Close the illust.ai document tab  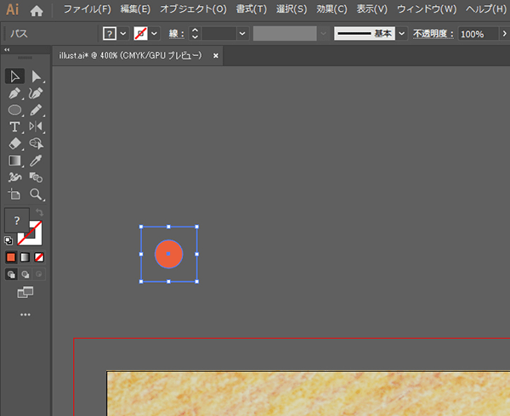(x=216, y=55)
